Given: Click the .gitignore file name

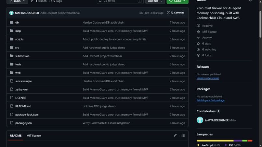Looking at the screenshot, I should (x=21, y=89).
